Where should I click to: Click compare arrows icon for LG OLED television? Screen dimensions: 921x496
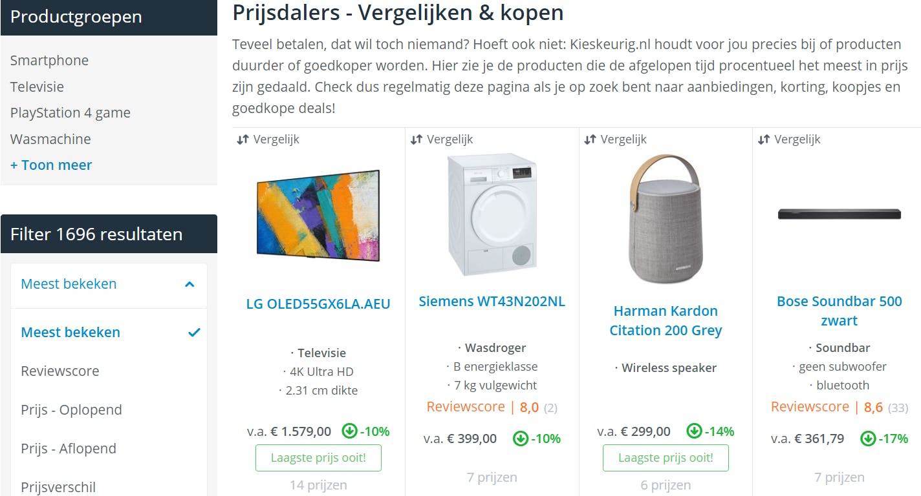(x=243, y=139)
